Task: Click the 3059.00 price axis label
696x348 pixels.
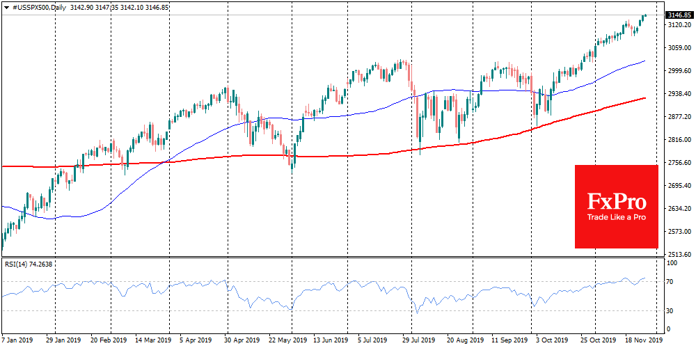Action: pos(678,48)
